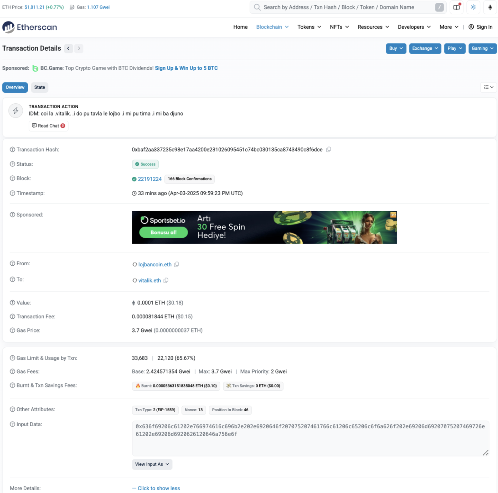Click help icon next to Value

(x=12, y=303)
